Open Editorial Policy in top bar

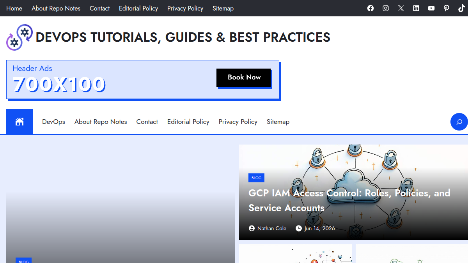tap(138, 8)
